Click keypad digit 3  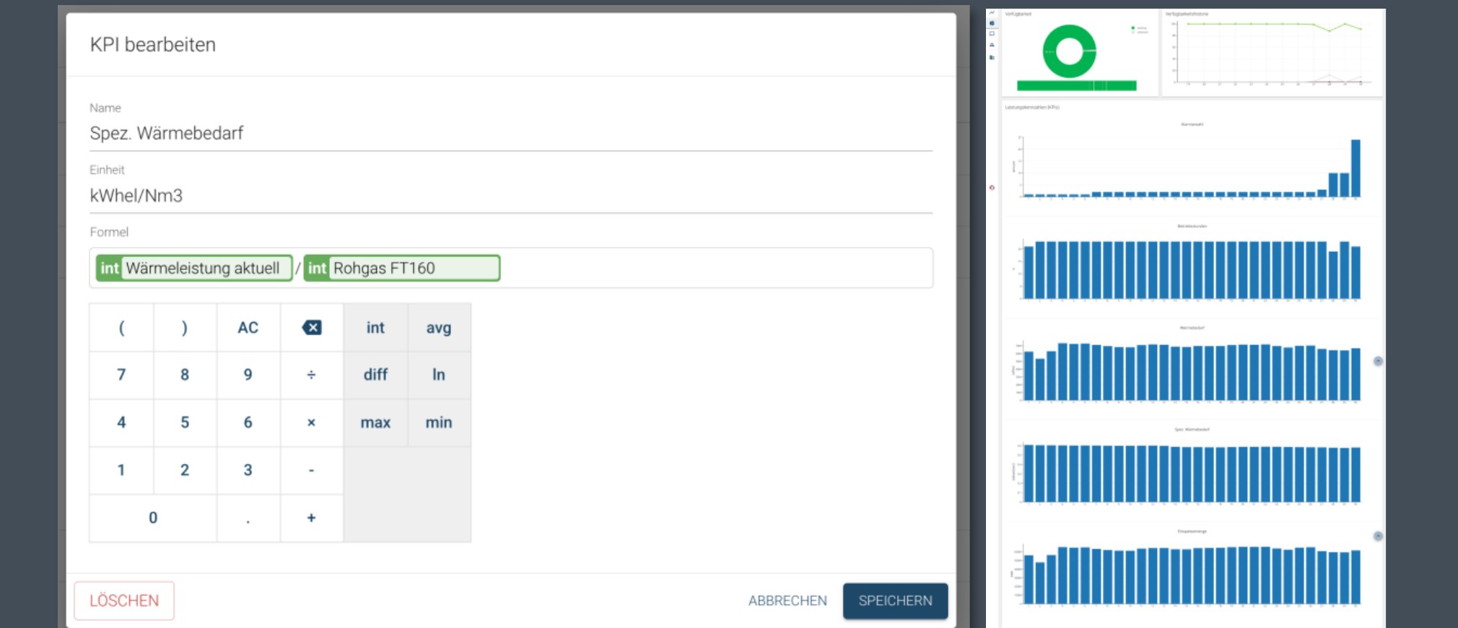click(248, 470)
